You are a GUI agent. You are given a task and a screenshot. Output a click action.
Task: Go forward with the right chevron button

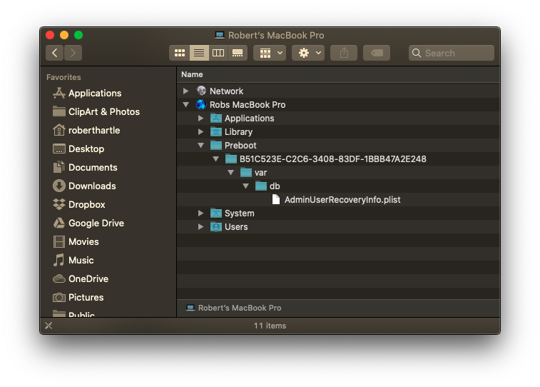[73, 53]
